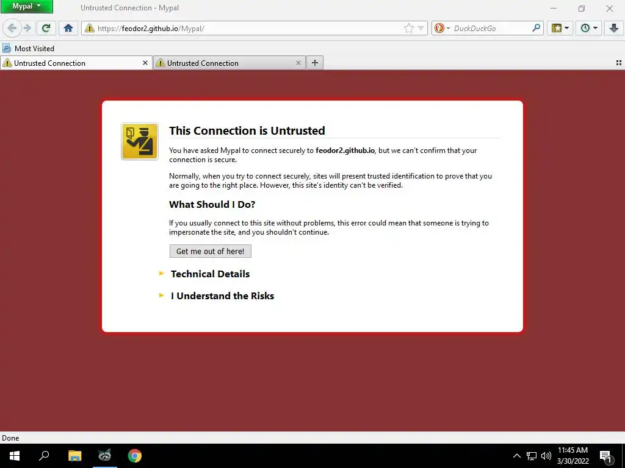Image resolution: width=625 pixels, height=468 pixels.
Task: Open the Mypal application menu
Action: (26, 6)
